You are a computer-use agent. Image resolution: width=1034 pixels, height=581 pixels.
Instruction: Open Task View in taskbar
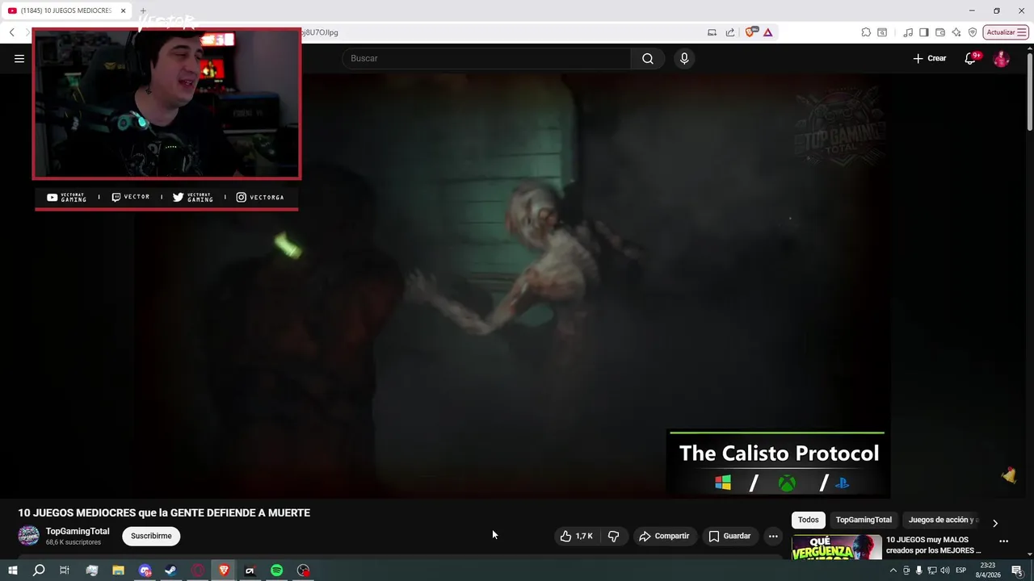(x=65, y=571)
